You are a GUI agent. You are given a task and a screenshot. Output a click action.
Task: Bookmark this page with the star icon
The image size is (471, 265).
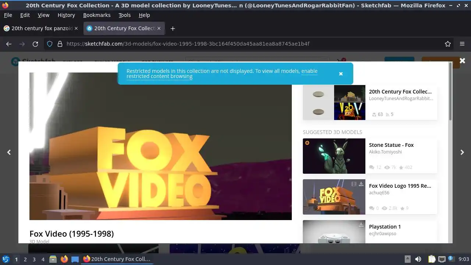click(x=448, y=44)
